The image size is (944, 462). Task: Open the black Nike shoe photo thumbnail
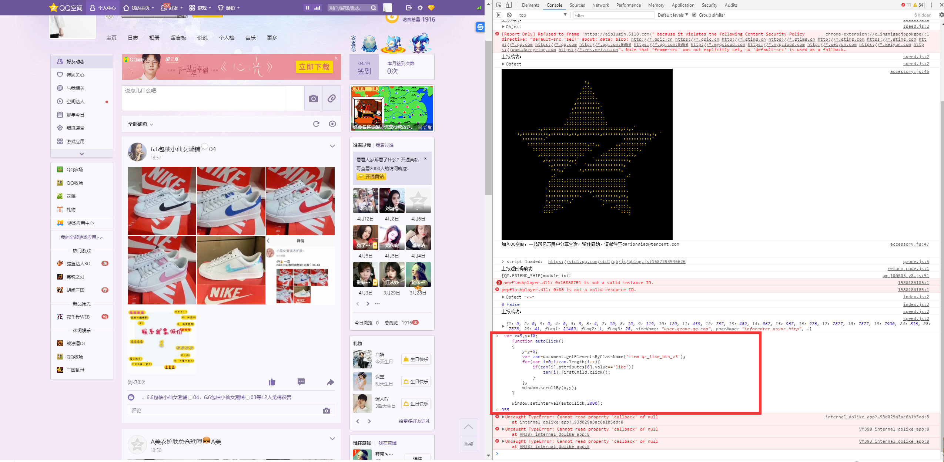click(x=162, y=201)
